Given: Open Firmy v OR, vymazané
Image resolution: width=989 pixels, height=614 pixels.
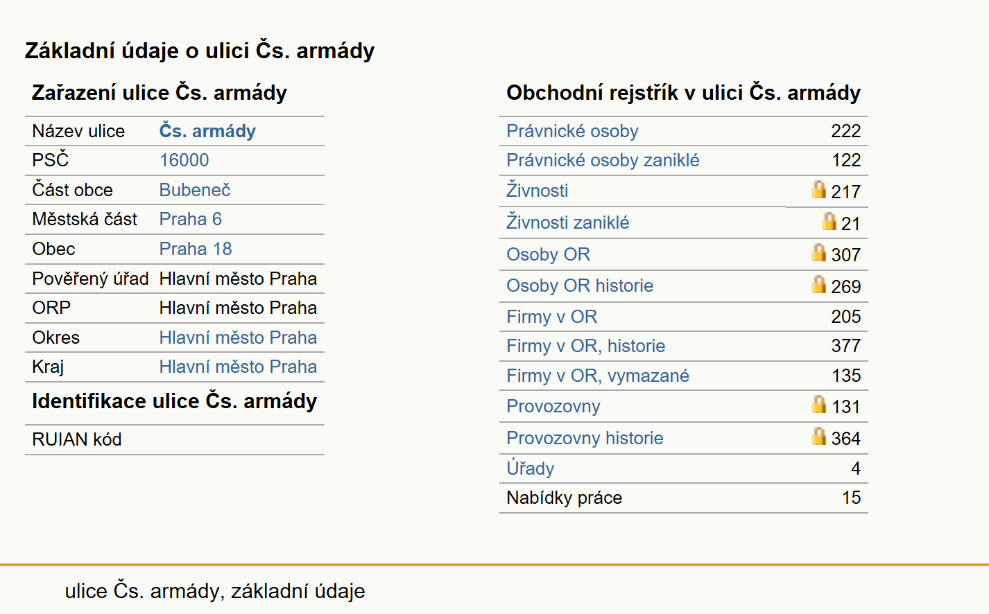Looking at the screenshot, I should pyautogui.click(x=598, y=376).
